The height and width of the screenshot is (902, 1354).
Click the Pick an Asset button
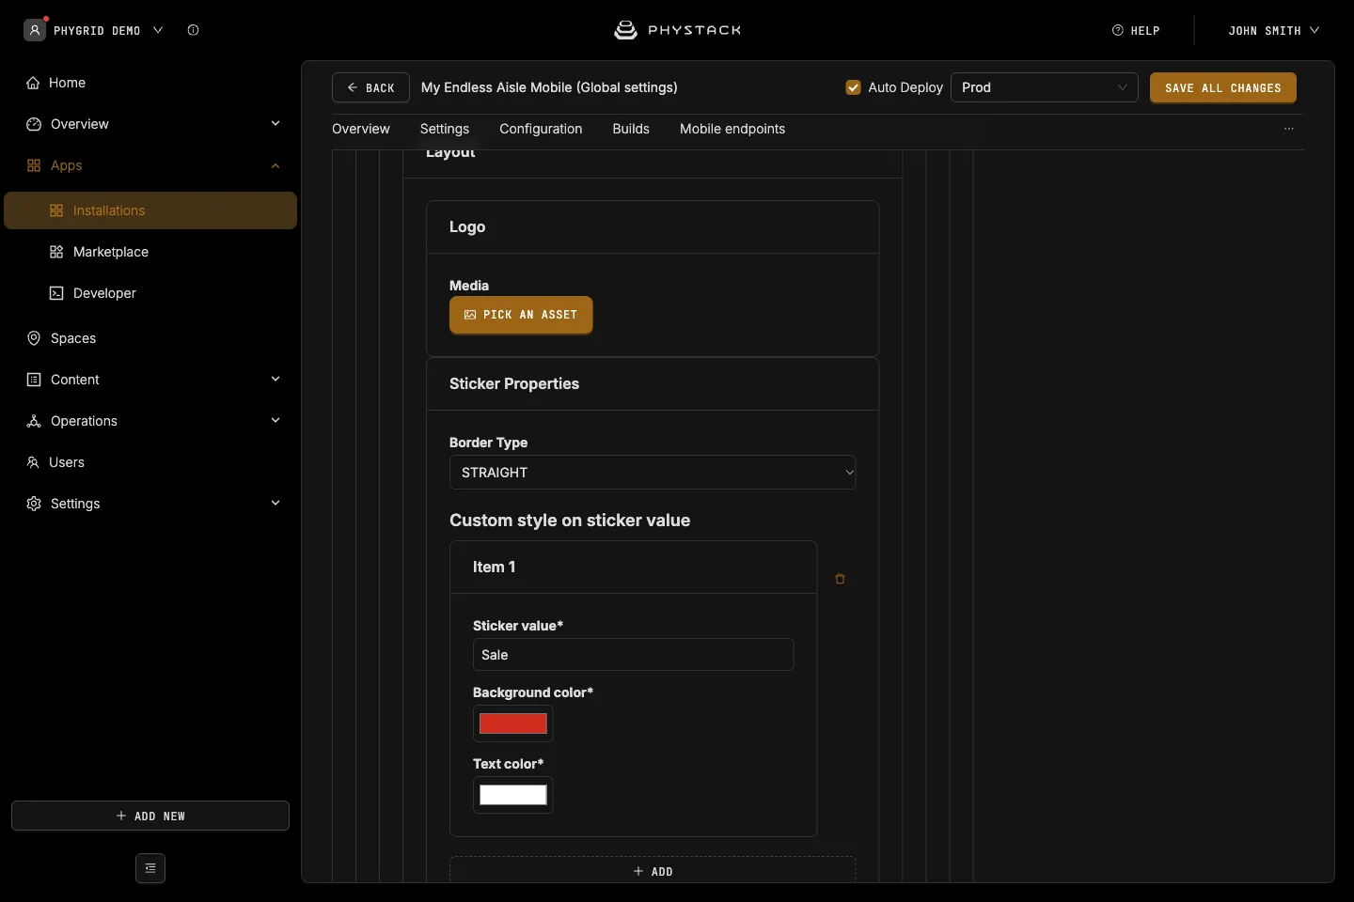coord(521,315)
